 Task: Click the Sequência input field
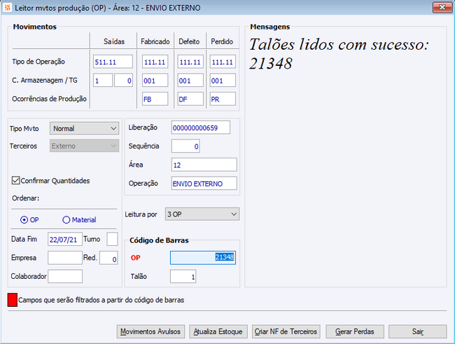pos(185,146)
